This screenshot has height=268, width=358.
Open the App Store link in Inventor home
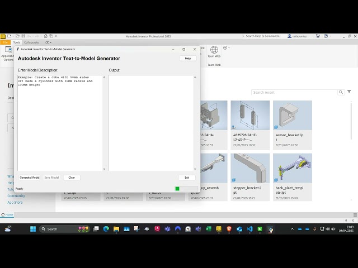(x=15, y=202)
